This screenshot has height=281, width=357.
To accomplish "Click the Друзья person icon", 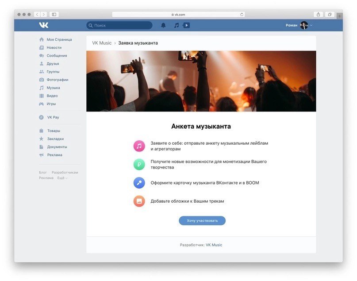I will click(42, 64).
